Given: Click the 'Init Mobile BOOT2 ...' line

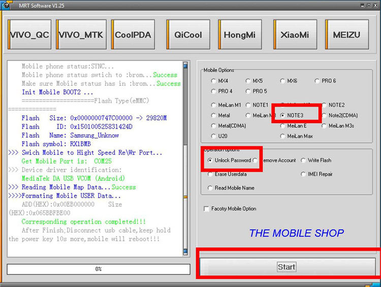Looking at the screenshot, I should [x=57, y=92].
